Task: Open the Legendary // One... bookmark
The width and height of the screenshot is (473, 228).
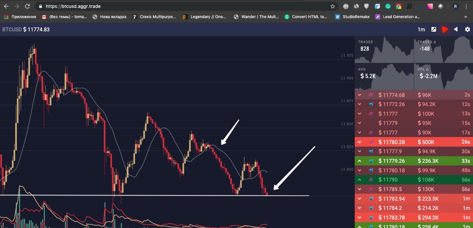Action: tap(204, 17)
